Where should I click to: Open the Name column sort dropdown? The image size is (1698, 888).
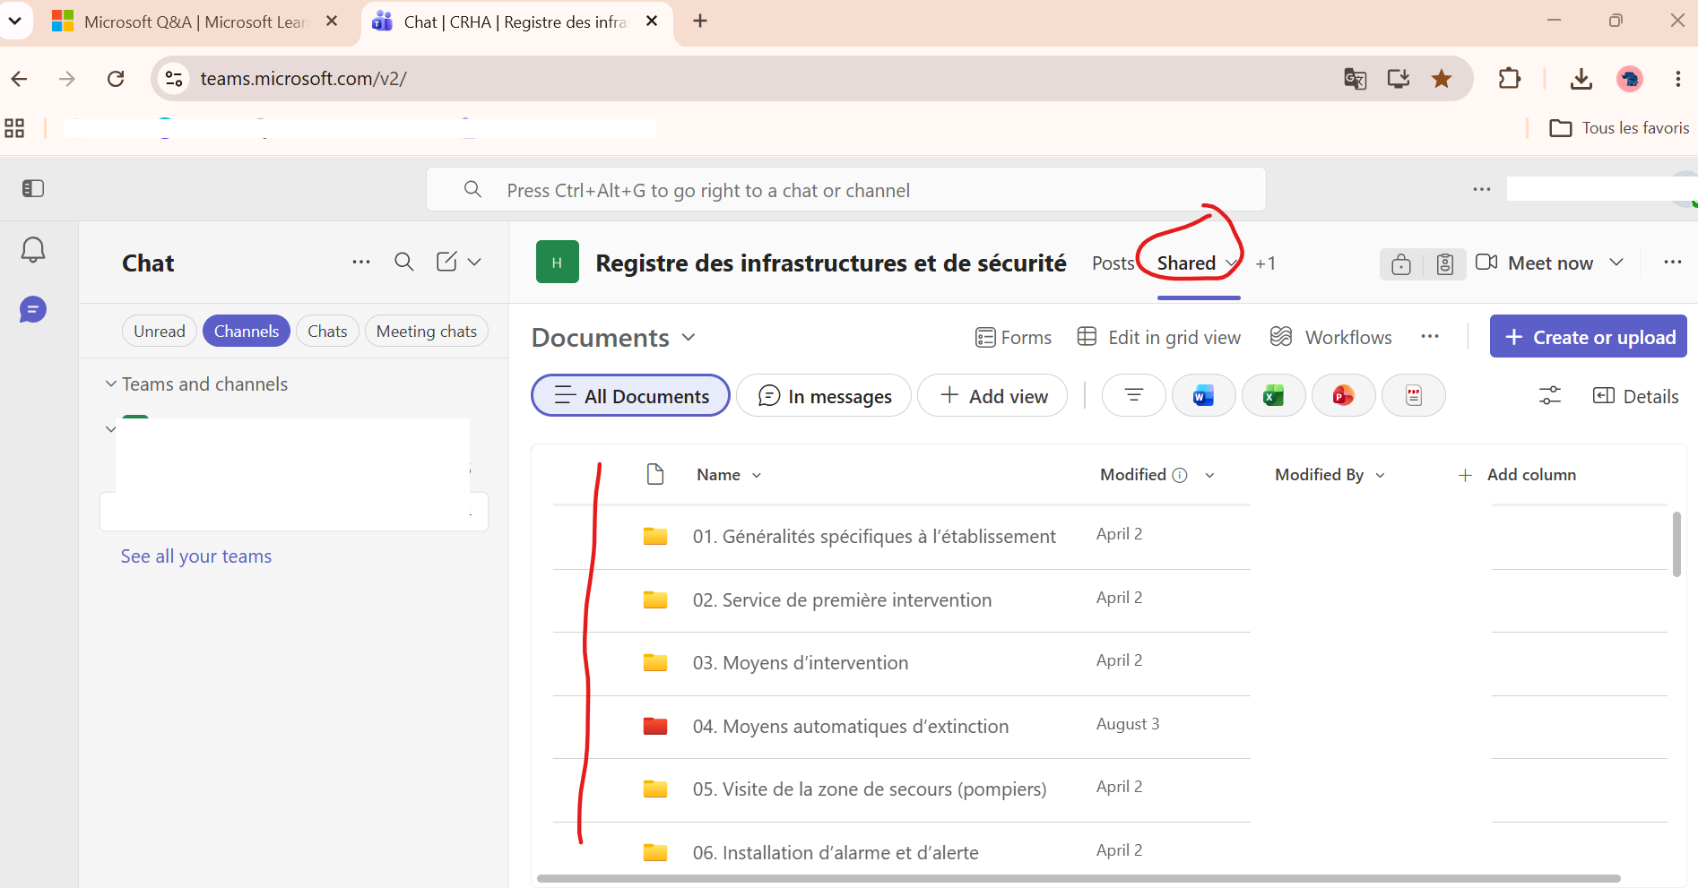tap(757, 475)
